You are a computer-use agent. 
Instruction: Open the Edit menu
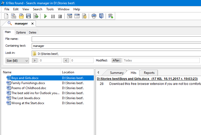[x=16, y=9]
